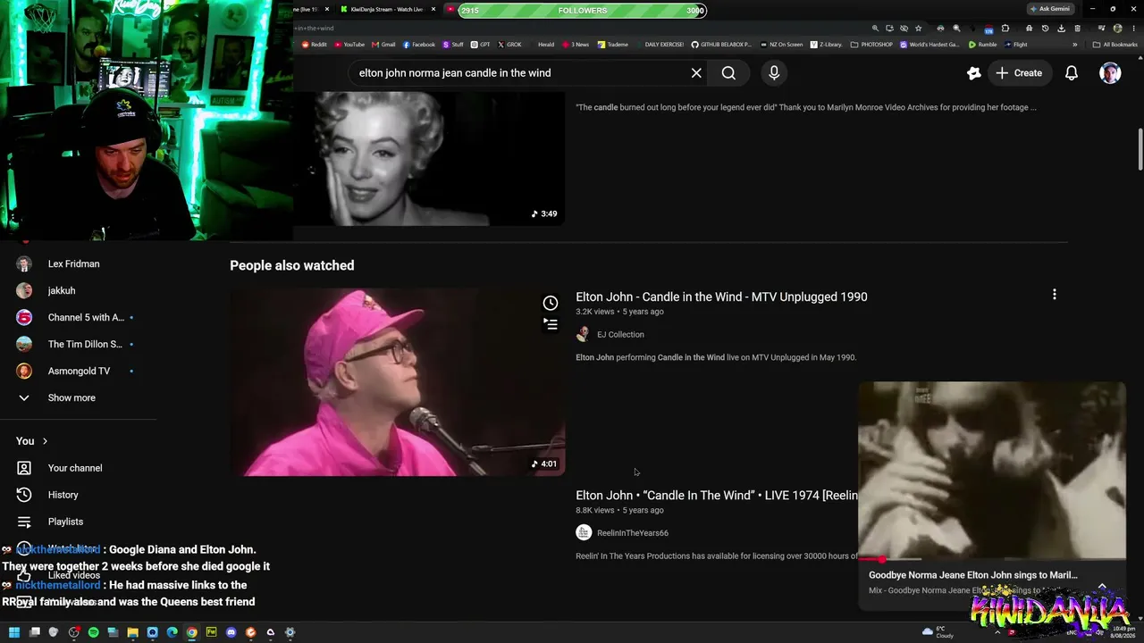Click the page vertical scrollbar thumb

tap(1140, 149)
